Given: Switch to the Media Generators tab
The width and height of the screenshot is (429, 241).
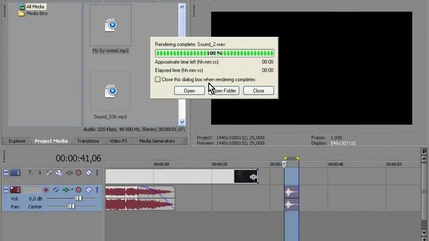Looking at the screenshot, I should tap(157, 141).
